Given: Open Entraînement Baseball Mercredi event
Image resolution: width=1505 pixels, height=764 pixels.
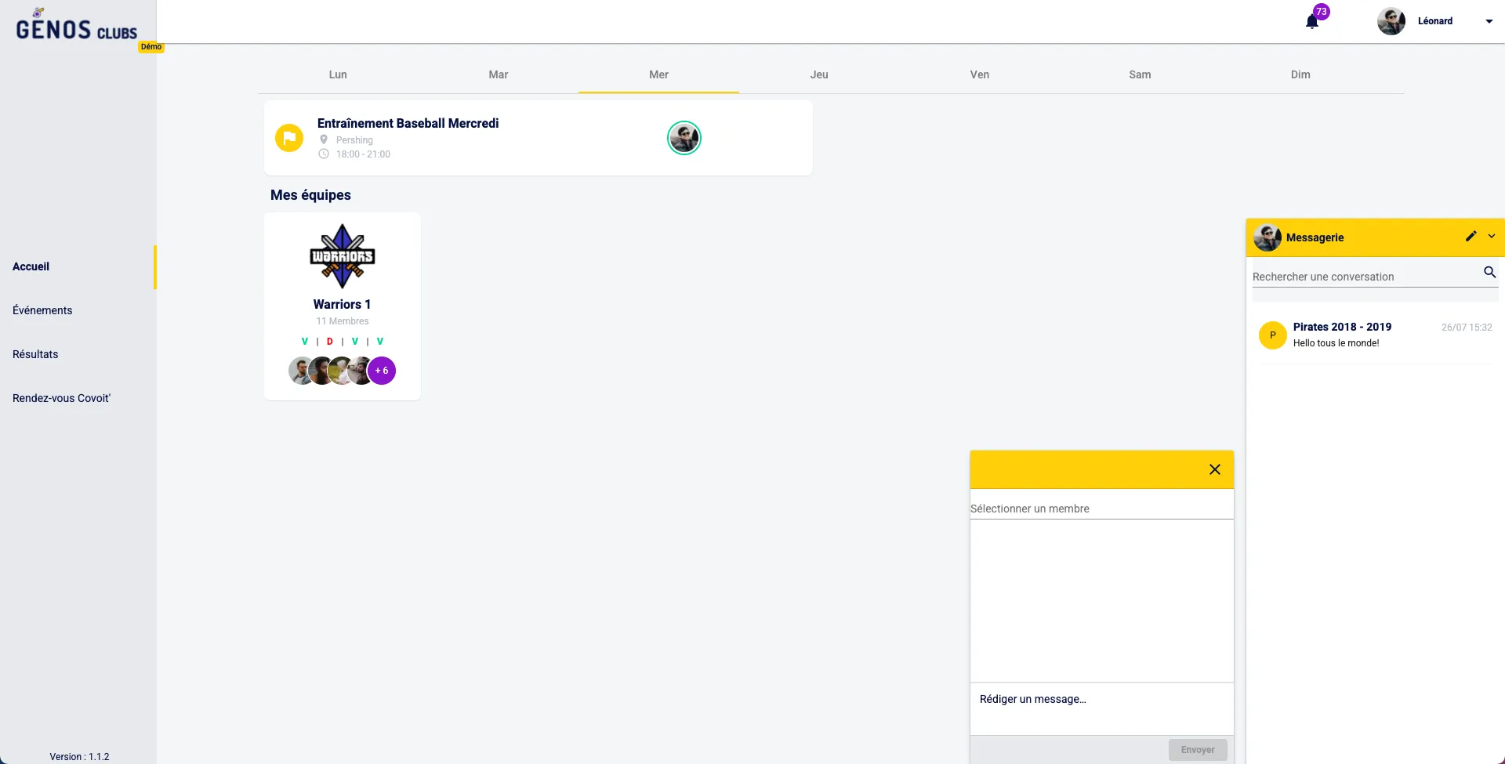Looking at the screenshot, I should point(408,123).
